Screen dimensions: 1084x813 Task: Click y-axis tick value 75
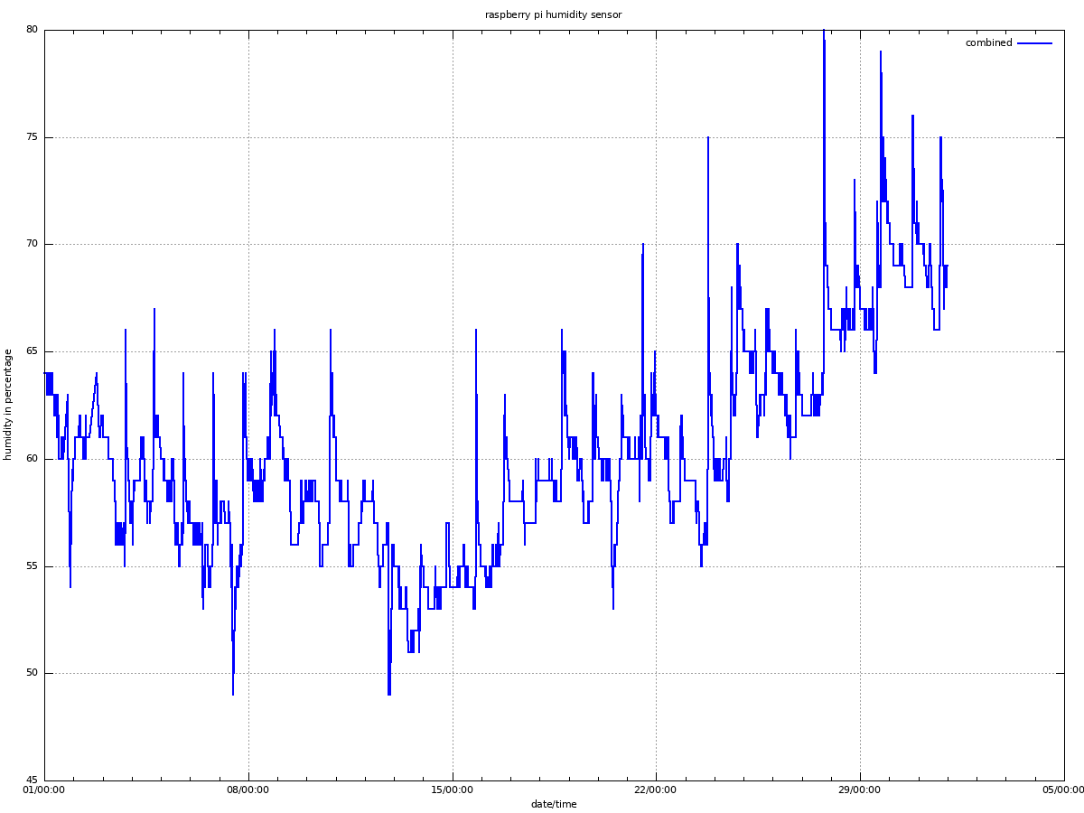click(33, 137)
